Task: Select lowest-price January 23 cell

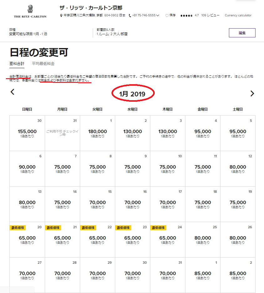Action: pyautogui.click(x=132, y=240)
